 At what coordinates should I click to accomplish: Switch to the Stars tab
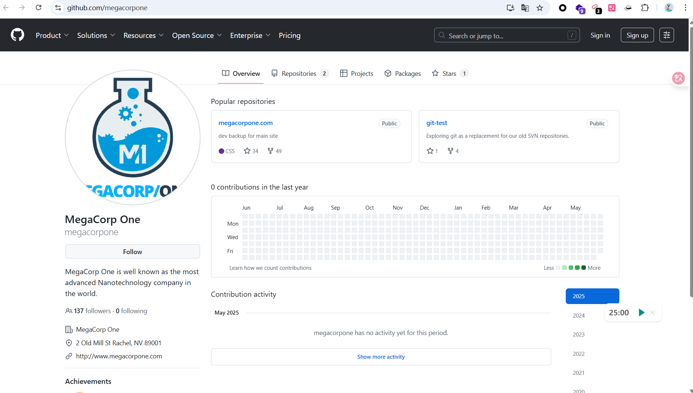tap(450, 74)
